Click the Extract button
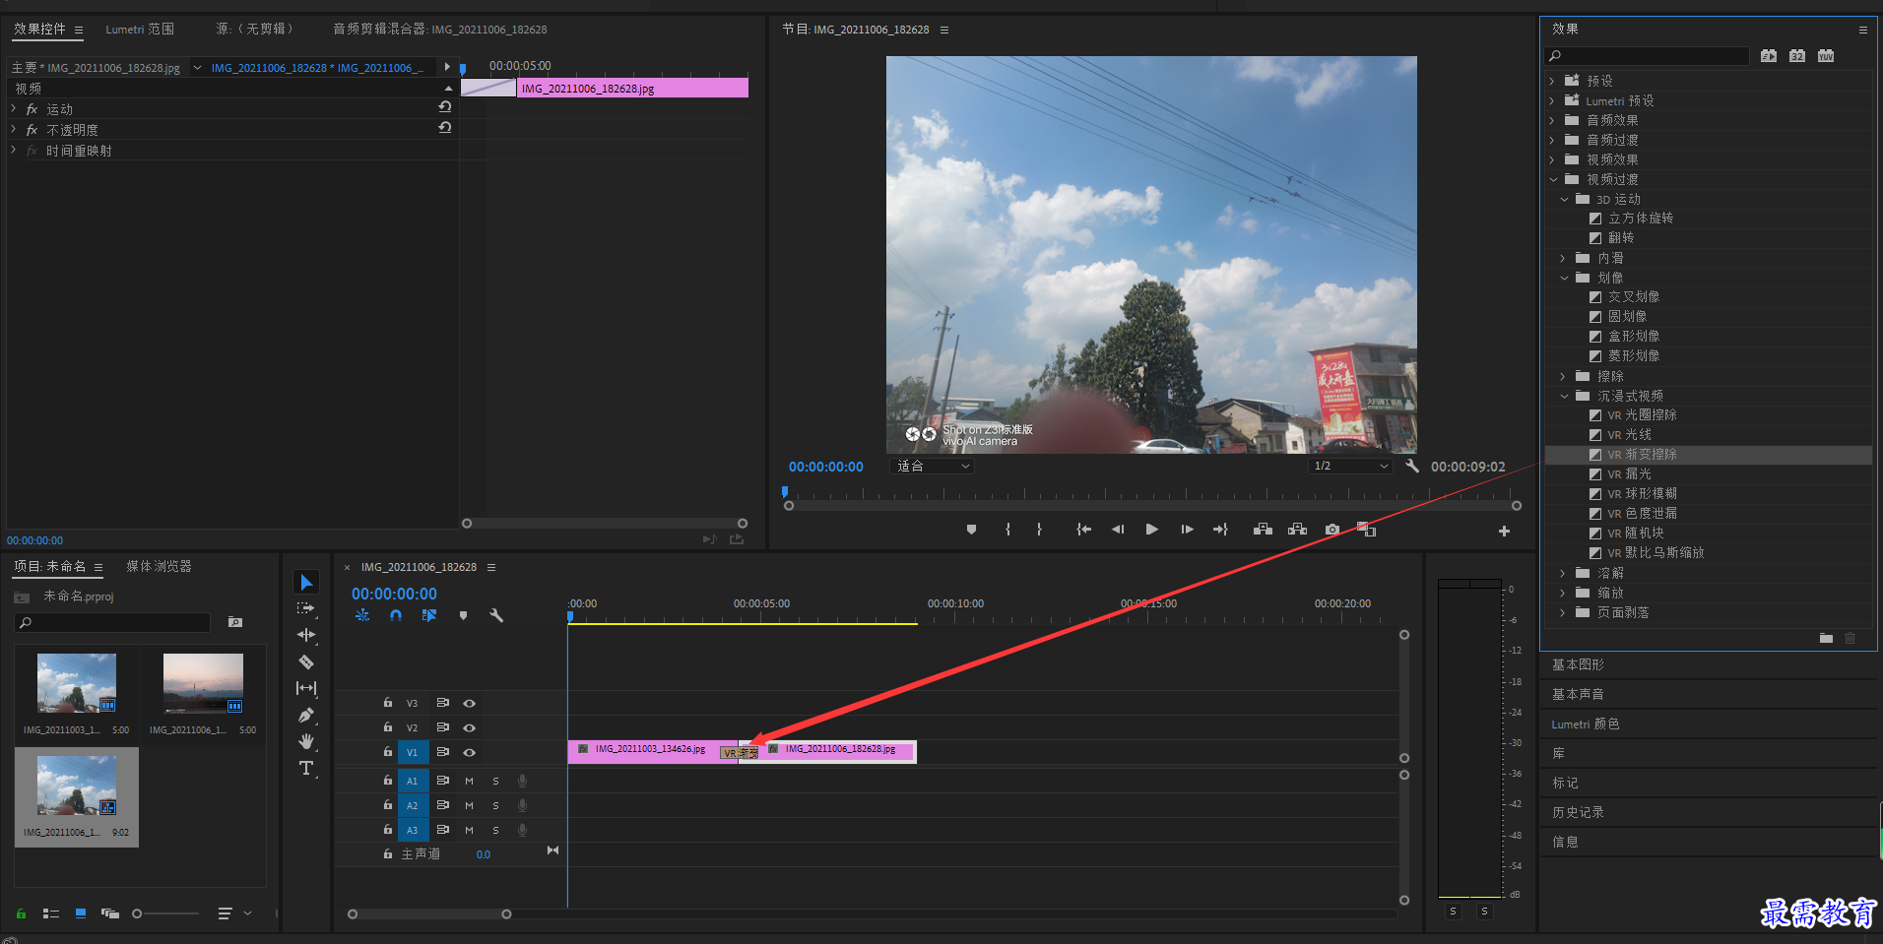Screen dimensions: 1883x944 tap(1298, 530)
